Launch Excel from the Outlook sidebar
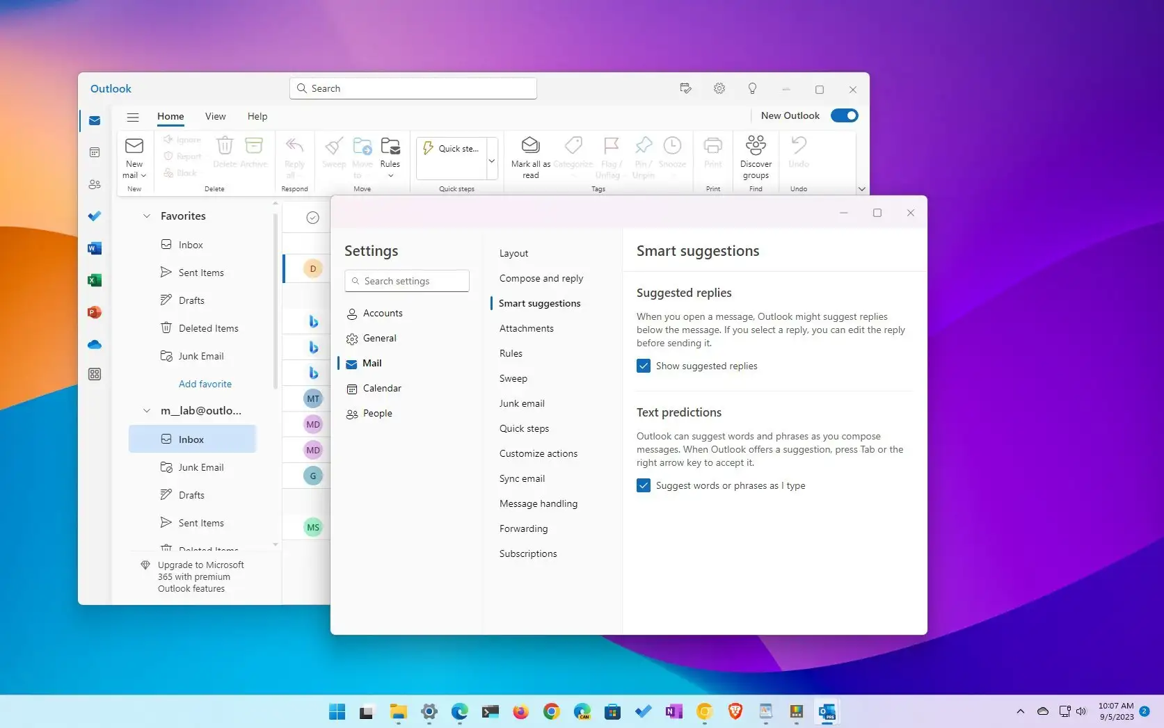This screenshot has height=728, width=1164. click(x=94, y=280)
